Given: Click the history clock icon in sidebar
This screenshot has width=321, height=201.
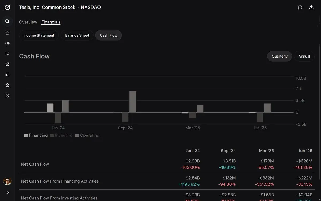Looking at the screenshot, I should 7,96.
